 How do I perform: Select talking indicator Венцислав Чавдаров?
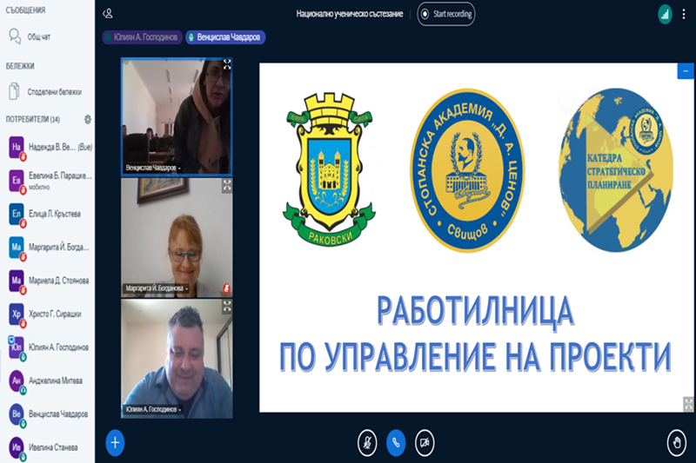(225, 37)
